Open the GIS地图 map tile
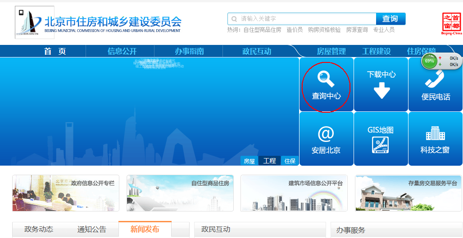 (381, 139)
